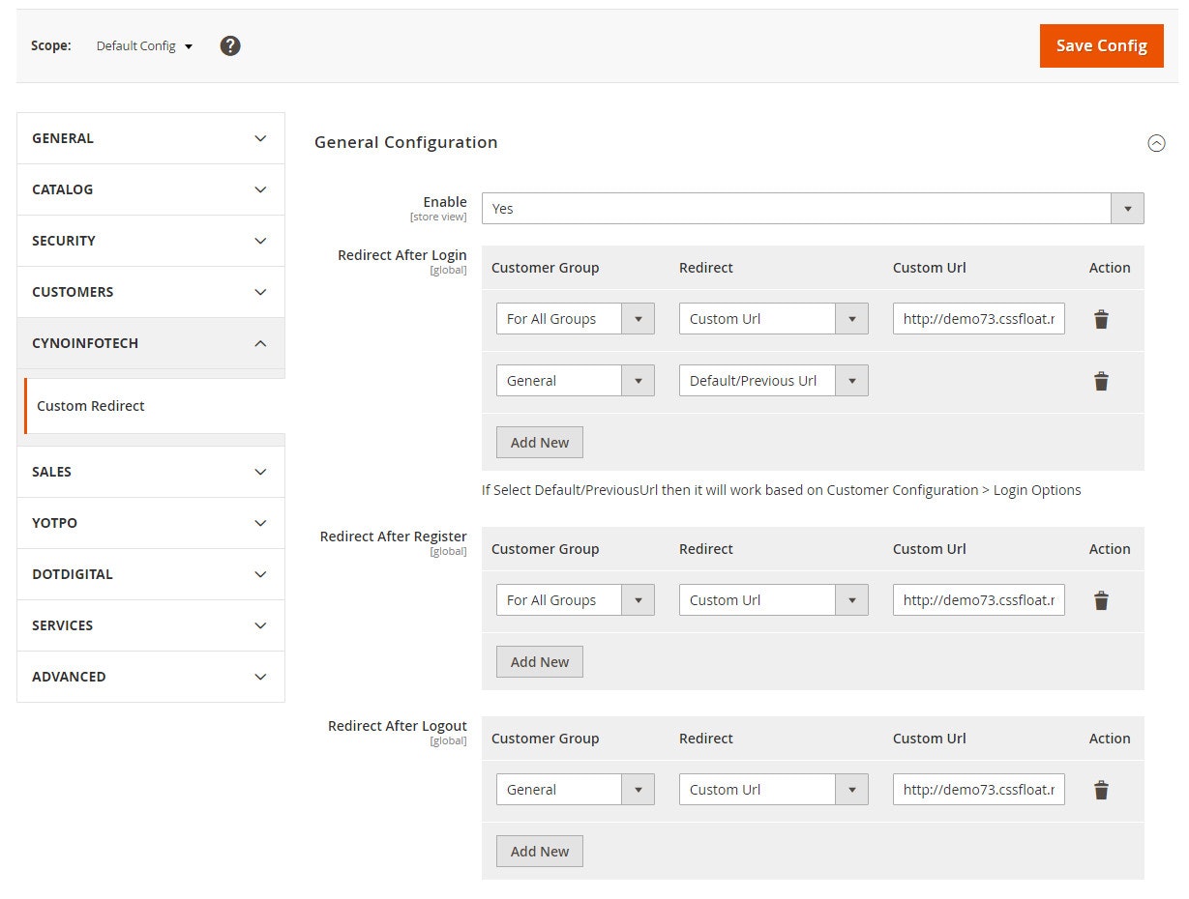The image size is (1189, 899).
Task: Click 'Add New' under Redirect After Register
Action: 539,661
